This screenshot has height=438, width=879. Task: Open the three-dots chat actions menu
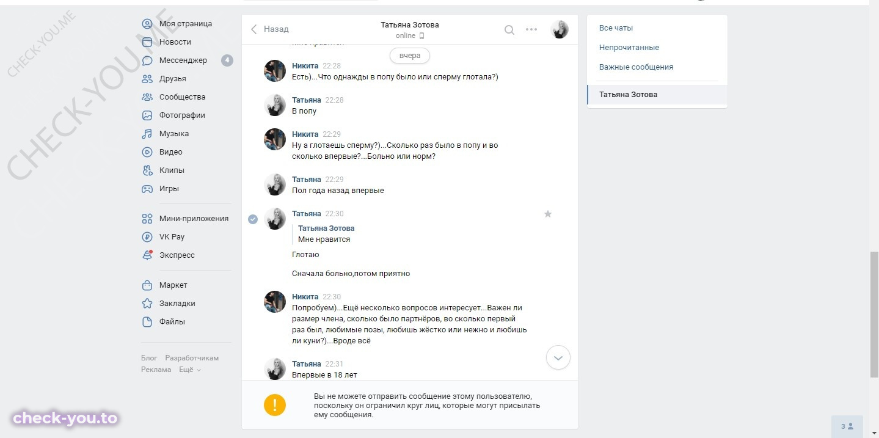531,29
